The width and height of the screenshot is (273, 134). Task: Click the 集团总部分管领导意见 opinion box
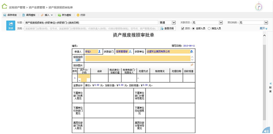[x=170, y=125]
